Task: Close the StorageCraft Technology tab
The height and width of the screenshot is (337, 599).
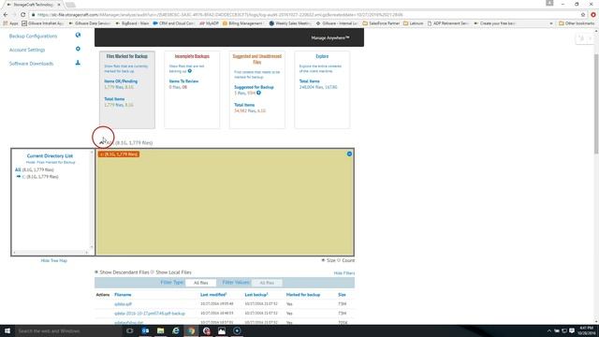Action: [x=59, y=5]
